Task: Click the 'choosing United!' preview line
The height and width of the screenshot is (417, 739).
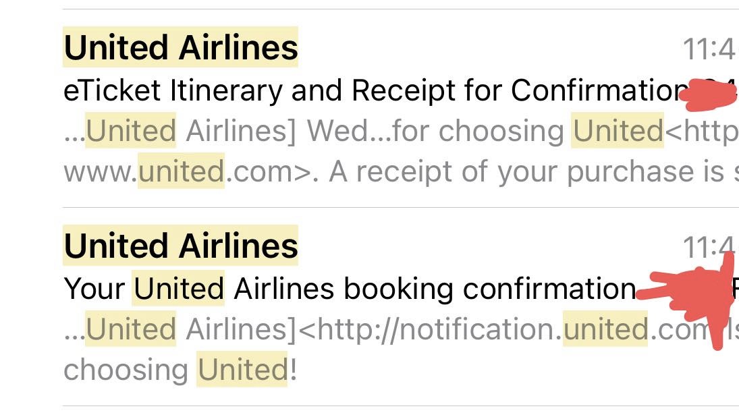Action: click(180, 370)
